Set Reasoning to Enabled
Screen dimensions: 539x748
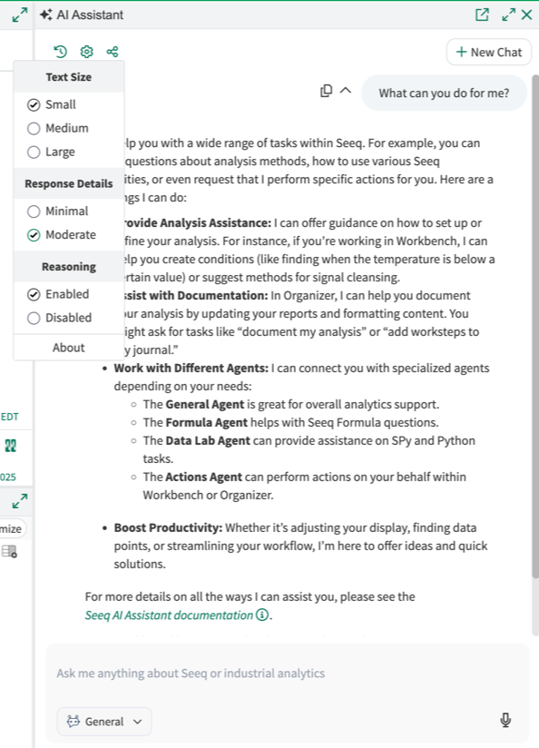(58, 294)
